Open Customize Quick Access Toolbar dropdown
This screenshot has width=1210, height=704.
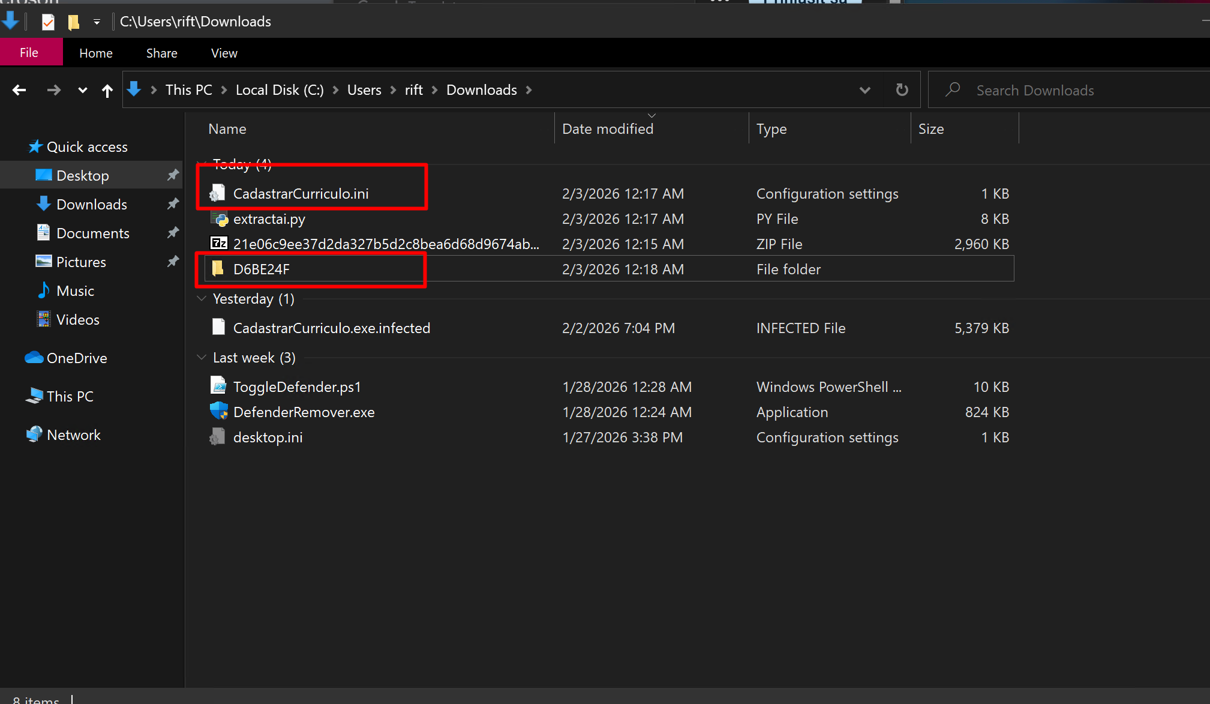pos(97,22)
